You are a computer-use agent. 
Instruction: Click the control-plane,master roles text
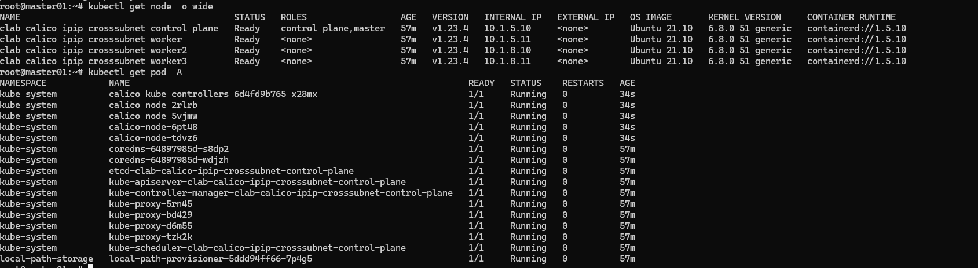[332, 28]
